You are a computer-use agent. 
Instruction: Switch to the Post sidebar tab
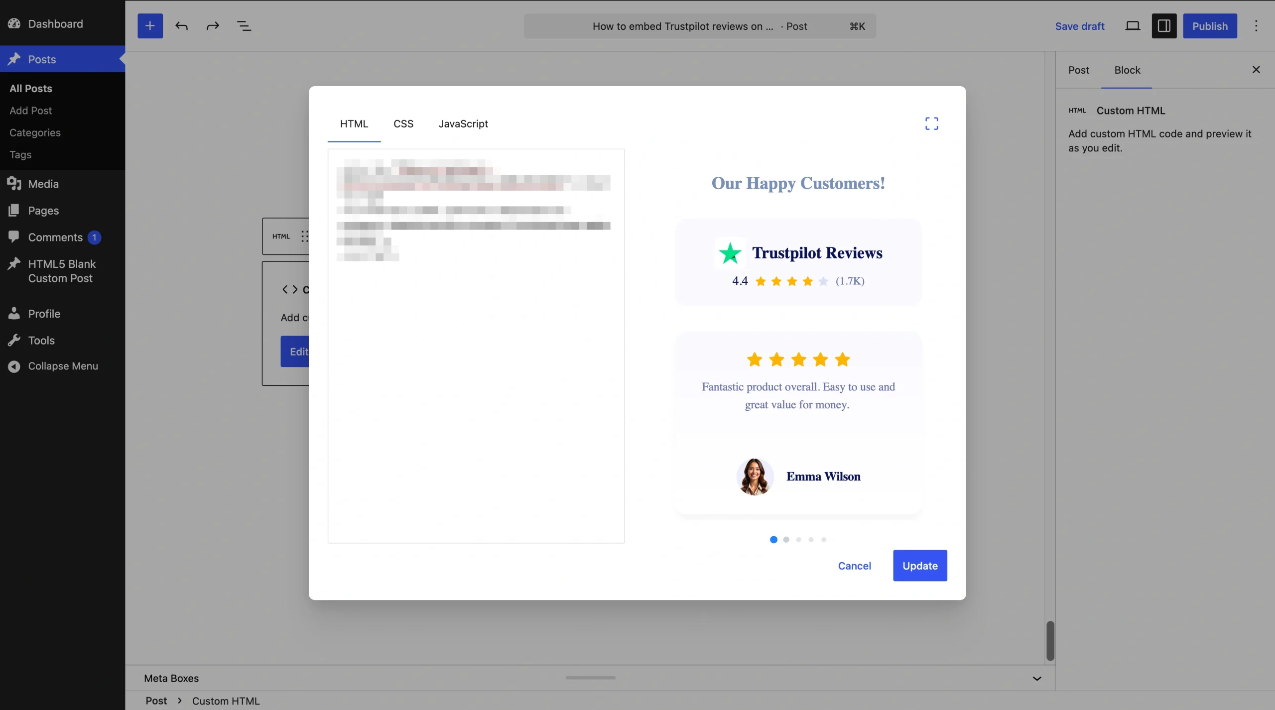1079,70
